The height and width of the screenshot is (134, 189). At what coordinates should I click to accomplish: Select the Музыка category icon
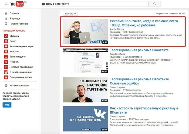[x=6, y=36]
